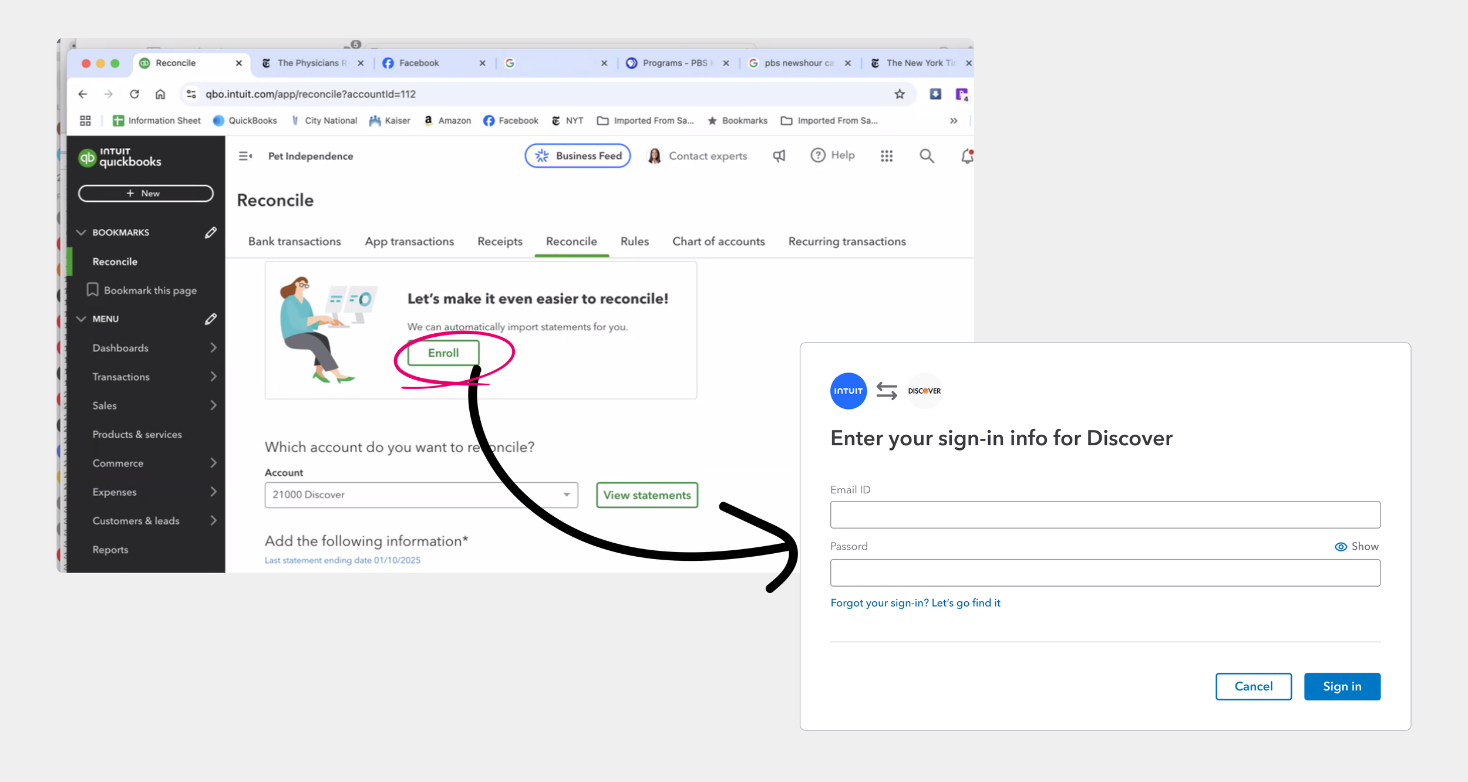Switch to Receipts tab
Screen dimensions: 1468x782
tap(500, 241)
